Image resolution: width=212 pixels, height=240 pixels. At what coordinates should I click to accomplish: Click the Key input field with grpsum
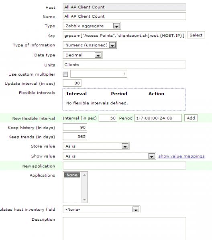point(124,36)
